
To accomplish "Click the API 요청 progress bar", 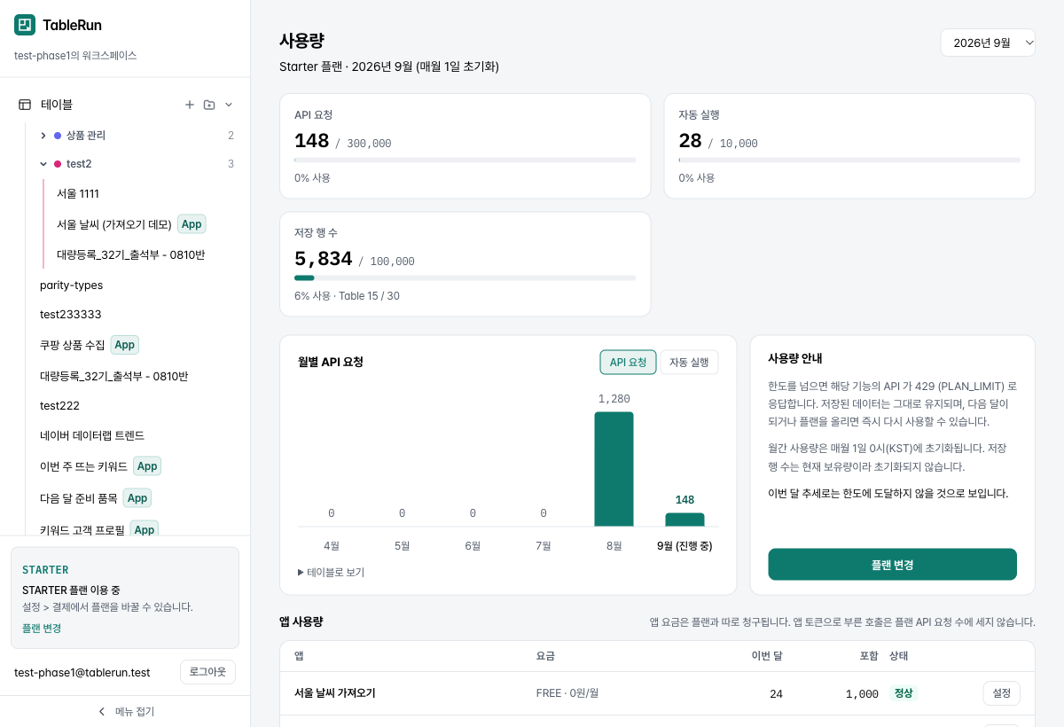I will click(x=465, y=160).
